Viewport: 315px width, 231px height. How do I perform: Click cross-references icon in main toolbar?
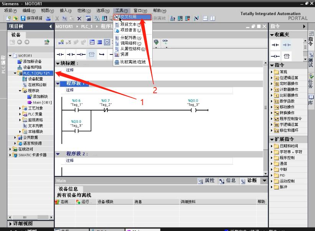tap(196, 18)
